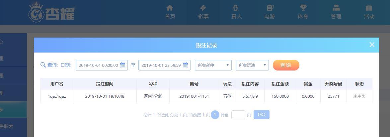Click the 奖金 column header
Viewport: 390px width, 137px height.
308,84
